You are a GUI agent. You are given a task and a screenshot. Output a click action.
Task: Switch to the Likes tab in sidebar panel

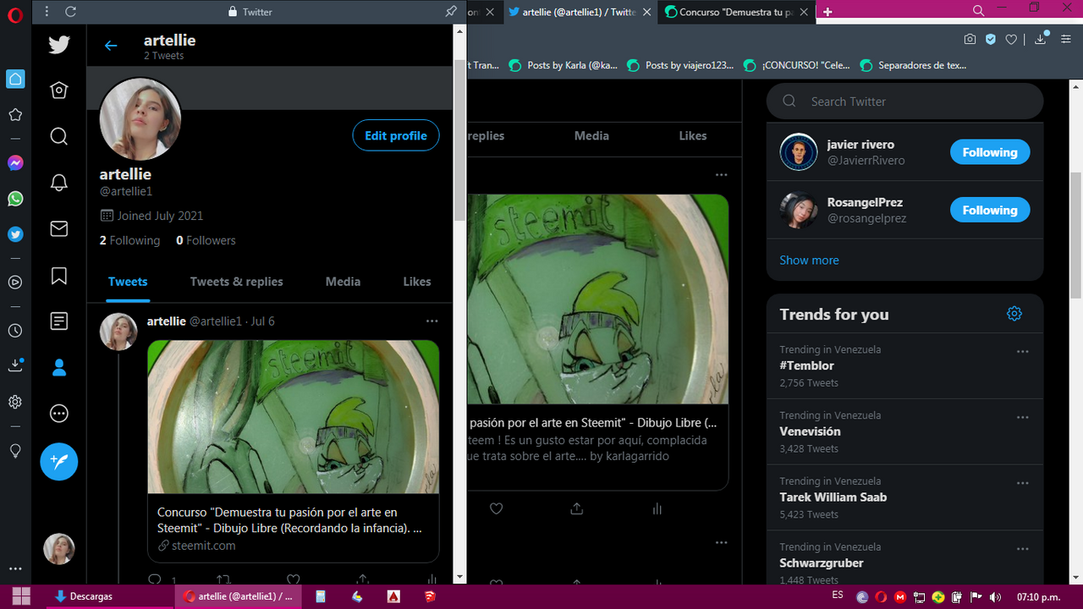click(417, 282)
